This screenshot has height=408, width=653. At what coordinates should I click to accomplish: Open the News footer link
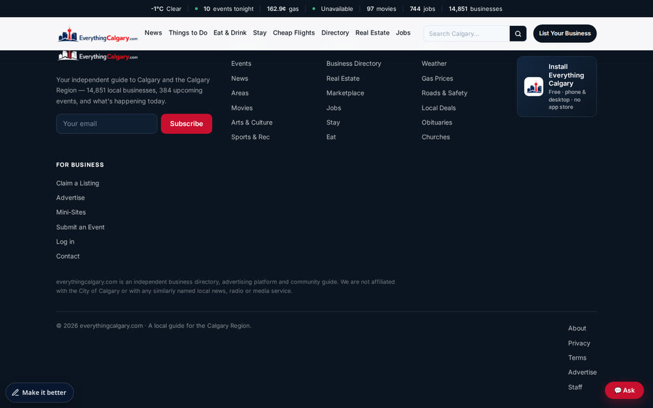[x=239, y=78]
